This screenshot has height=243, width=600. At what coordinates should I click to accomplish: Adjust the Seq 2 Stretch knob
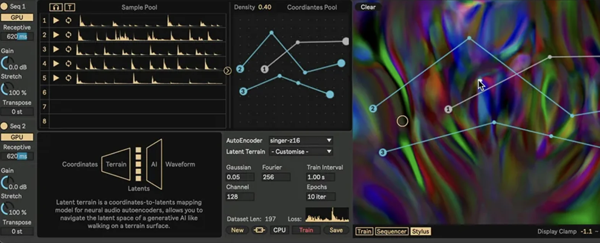tap(7, 209)
